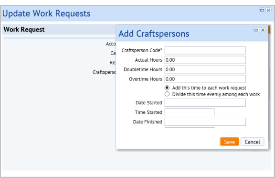
Task: Click the Date Finished label
Action: pyautogui.click(x=148, y=122)
